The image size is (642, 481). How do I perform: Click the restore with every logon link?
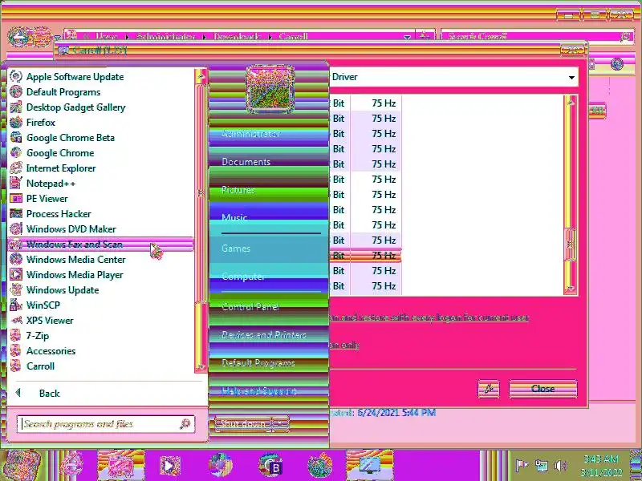(x=429, y=317)
